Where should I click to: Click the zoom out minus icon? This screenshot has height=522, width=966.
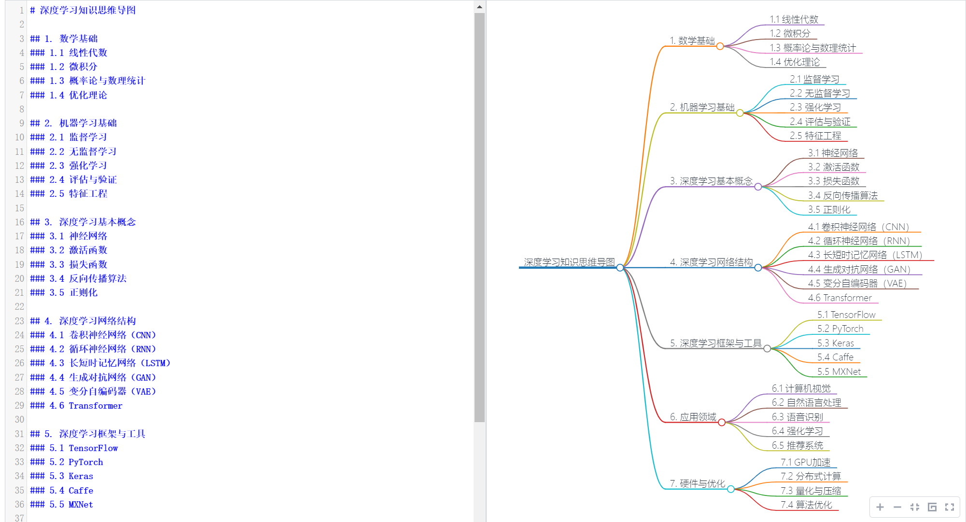897,507
